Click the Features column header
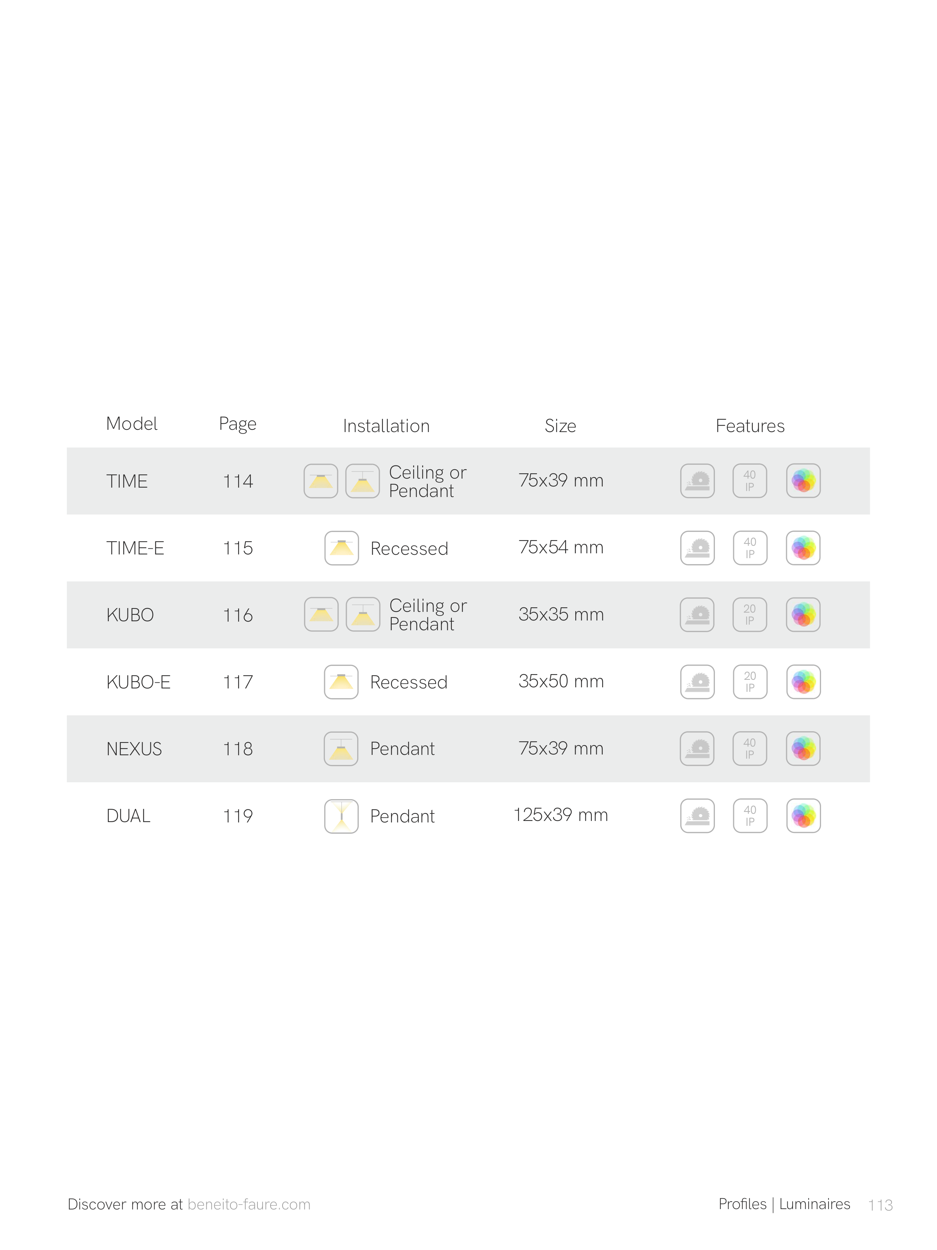This screenshot has height=1250, width=937. tap(749, 426)
